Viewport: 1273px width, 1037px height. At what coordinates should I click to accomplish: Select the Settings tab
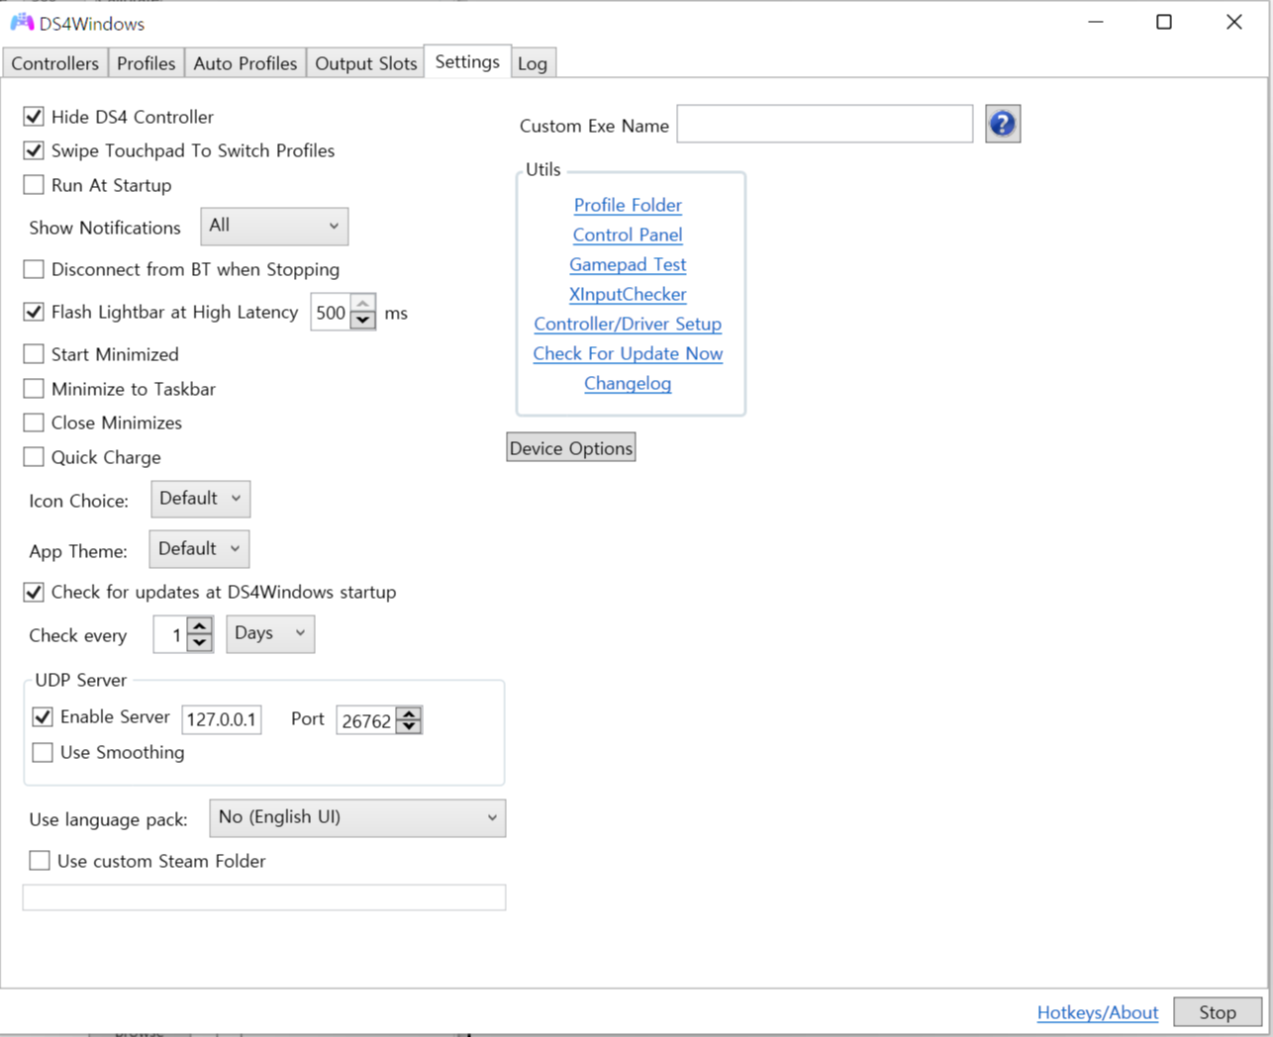(467, 61)
